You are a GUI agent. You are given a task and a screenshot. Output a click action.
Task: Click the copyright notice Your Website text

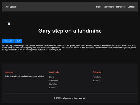[70, 98]
